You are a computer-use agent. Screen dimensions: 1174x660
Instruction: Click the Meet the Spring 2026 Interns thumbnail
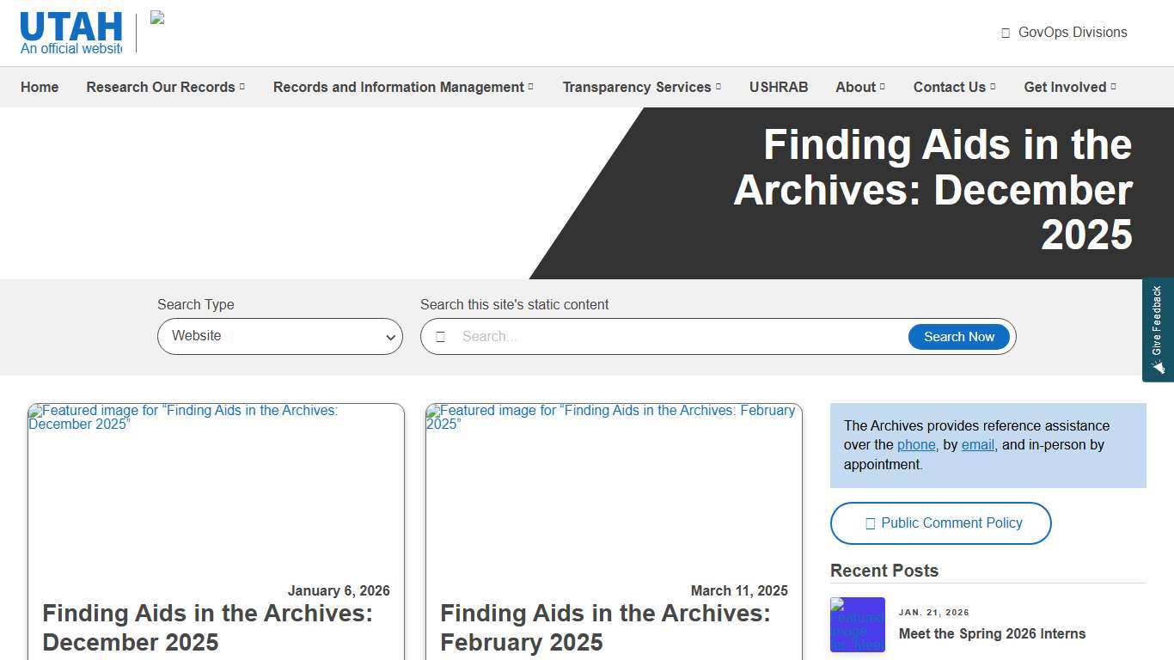tap(858, 625)
